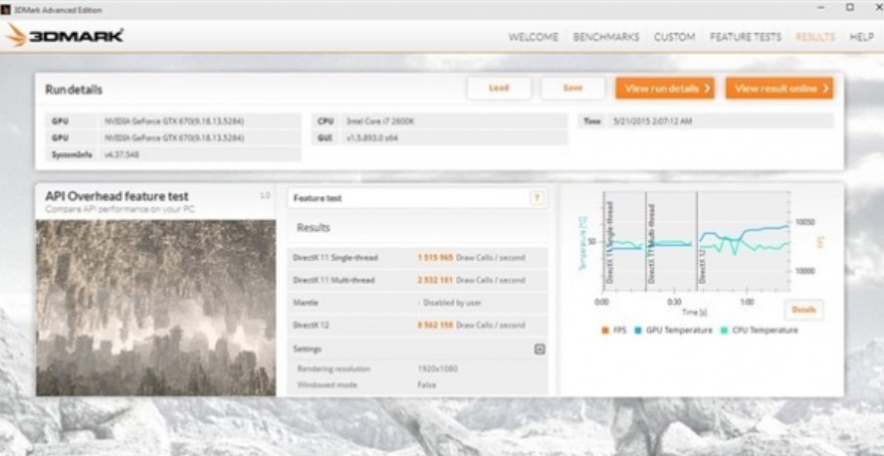884x456 pixels.
Task: Maximize the 3DMark window
Action: tap(848, 8)
